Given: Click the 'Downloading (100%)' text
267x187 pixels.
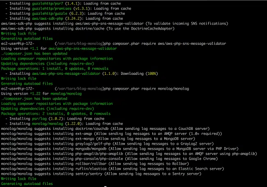Looking at the screenshot, I should pos(139,74).
